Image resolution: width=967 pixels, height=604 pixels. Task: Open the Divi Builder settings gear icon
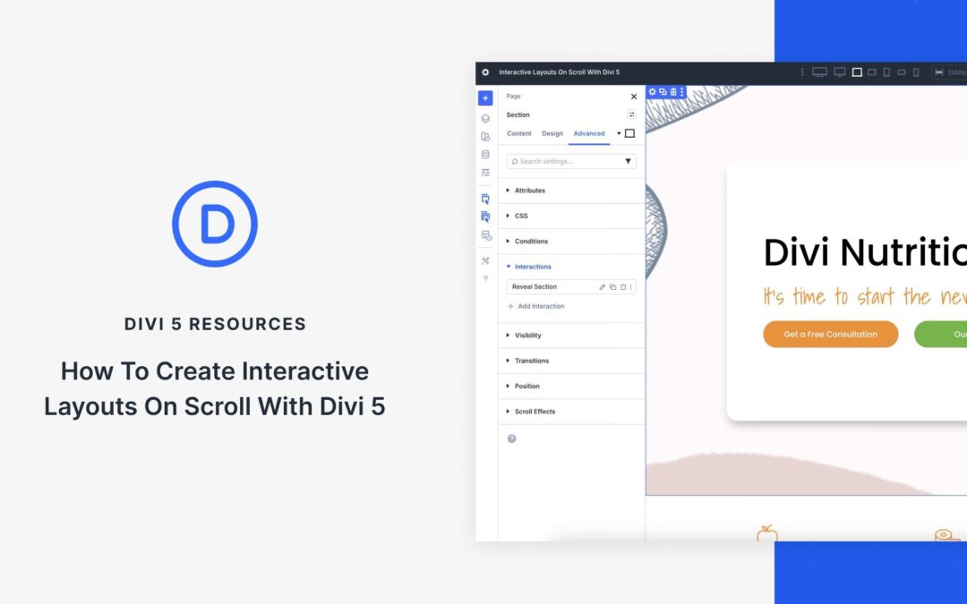(x=484, y=72)
